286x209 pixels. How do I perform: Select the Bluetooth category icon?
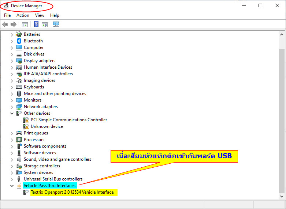pyautogui.click(x=19, y=41)
